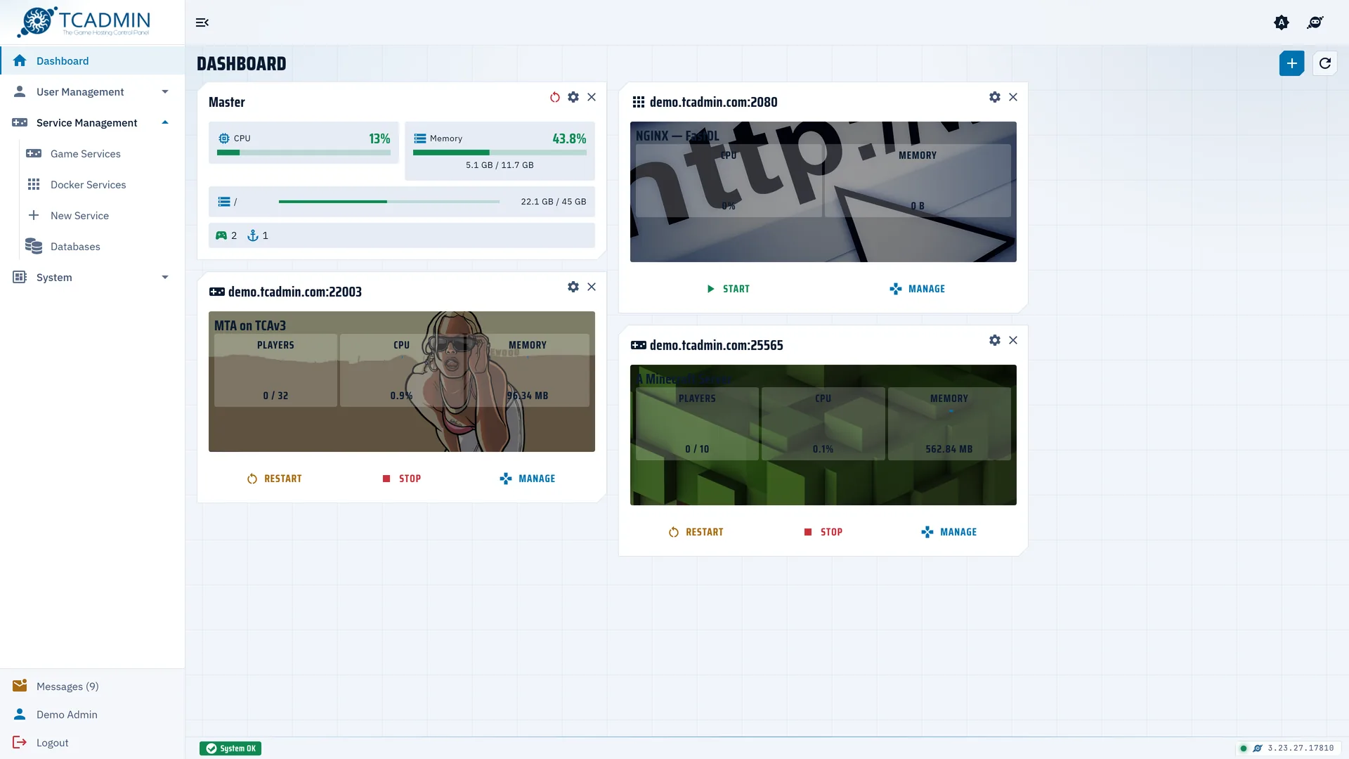Refresh the dashboard

(x=1325, y=63)
